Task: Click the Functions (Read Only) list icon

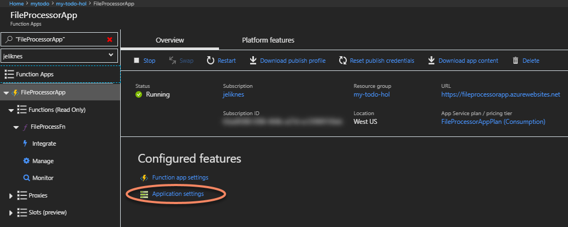Action: click(22, 110)
